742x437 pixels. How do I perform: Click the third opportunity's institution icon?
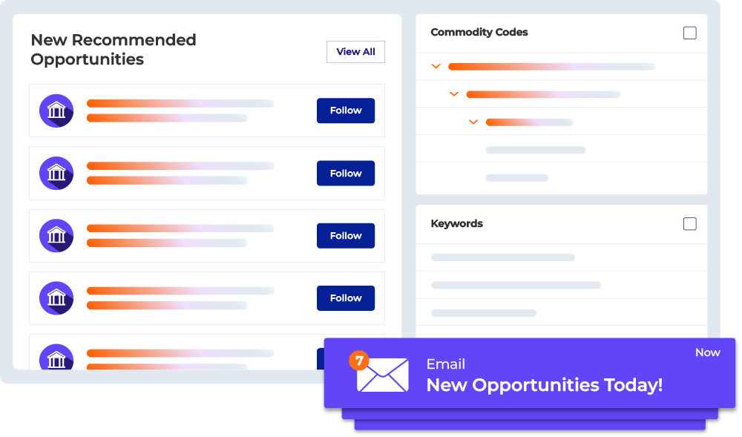pyautogui.click(x=56, y=235)
